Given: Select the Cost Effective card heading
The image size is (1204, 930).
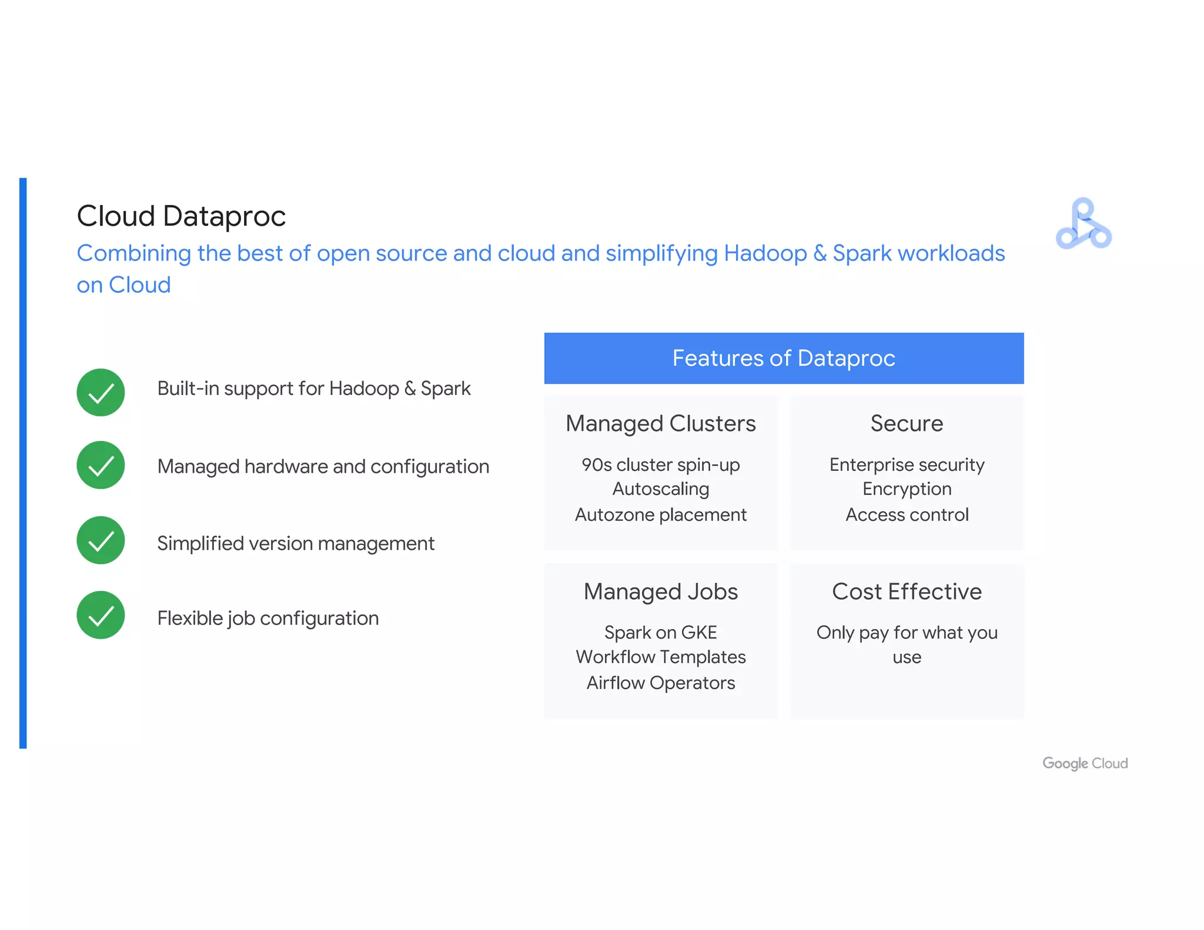Looking at the screenshot, I should click(x=907, y=591).
